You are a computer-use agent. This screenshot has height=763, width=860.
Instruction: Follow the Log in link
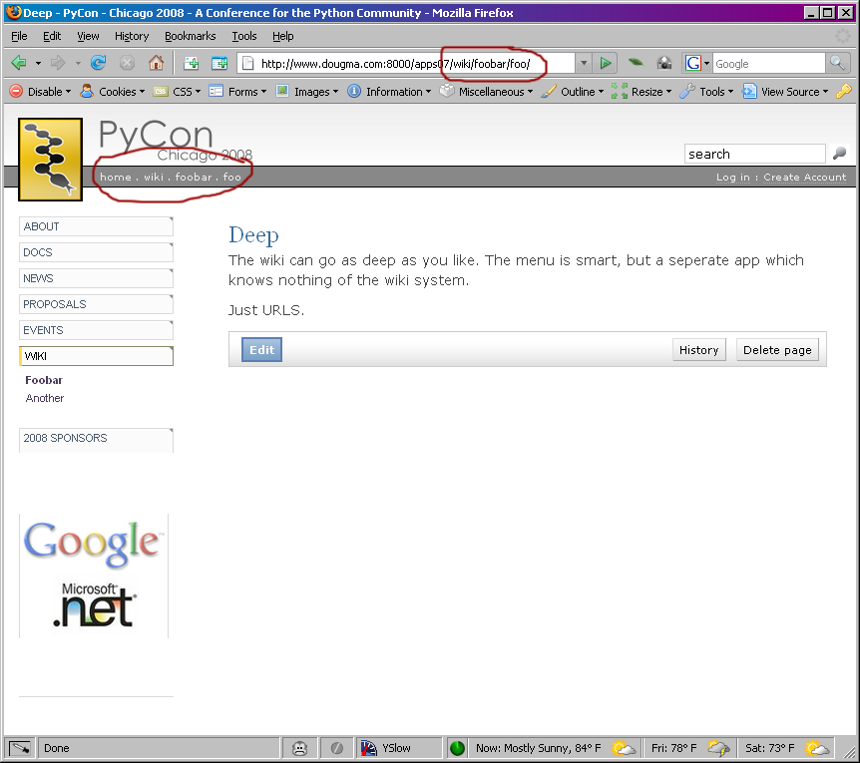(732, 178)
